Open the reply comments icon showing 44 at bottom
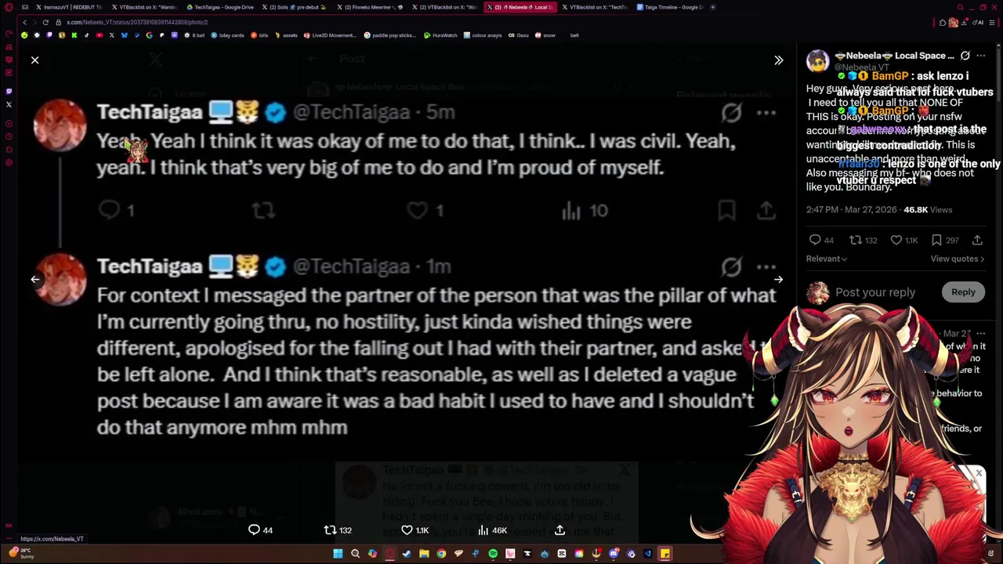The height and width of the screenshot is (564, 1003). click(x=260, y=530)
